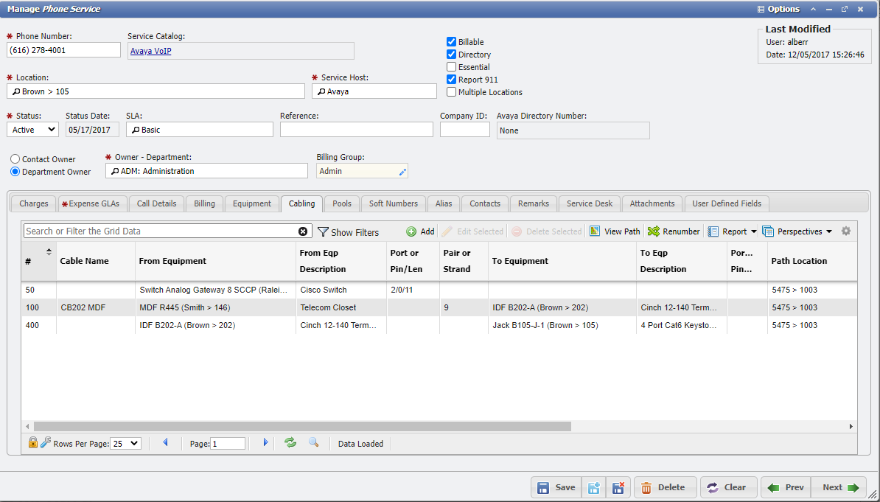Click the Edit Selected pencil
Image resolution: width=880 pixels, height=502 pixels.
pos(447,231)
